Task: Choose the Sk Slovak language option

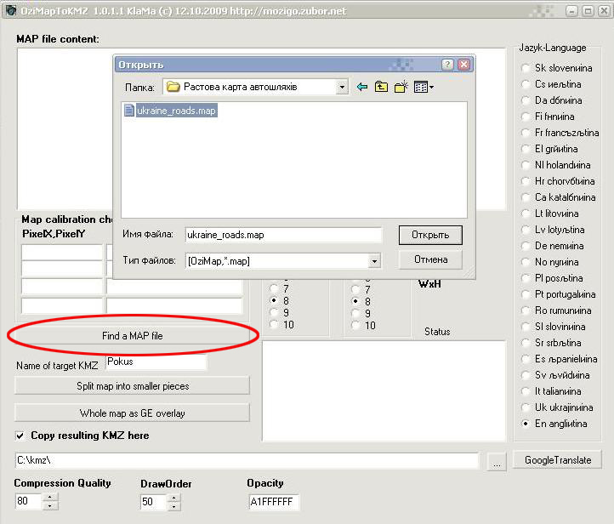Action: point(527,68)
